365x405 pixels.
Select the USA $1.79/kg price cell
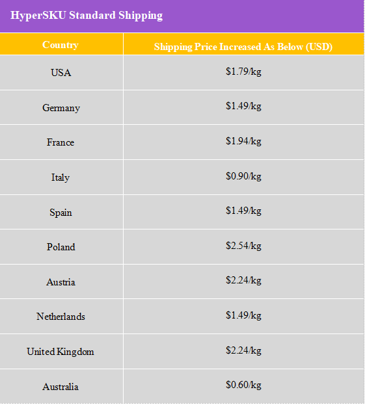pyautogui.click(x=243, y=73)
